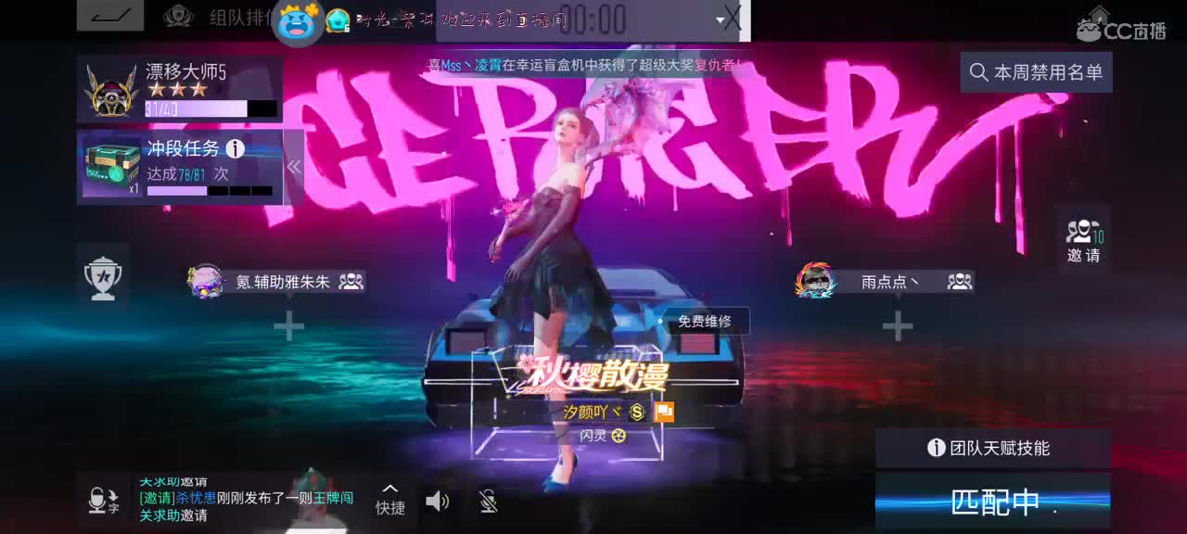Click player name 汐颜吖
The height and width of the screenshot is (534, 1187).
coord(593,412)
